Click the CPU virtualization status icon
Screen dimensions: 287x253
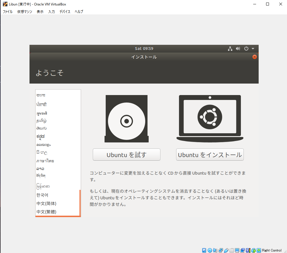tap(248, 250)
